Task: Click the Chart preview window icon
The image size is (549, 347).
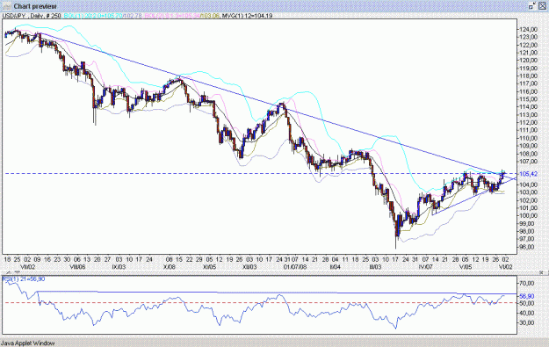Action: [x=6, y=6]
